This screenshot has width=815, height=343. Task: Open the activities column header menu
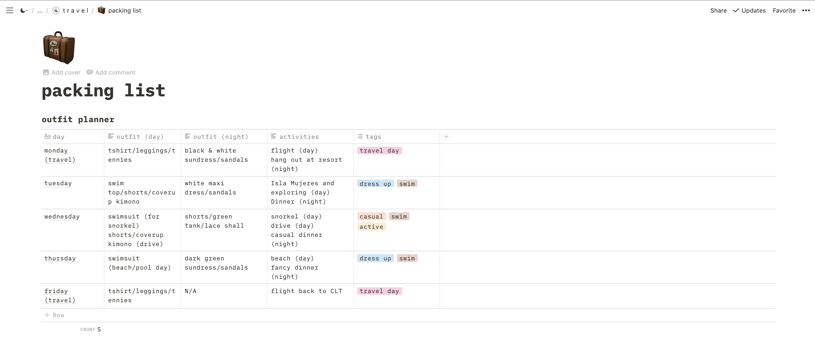(299, 137)
